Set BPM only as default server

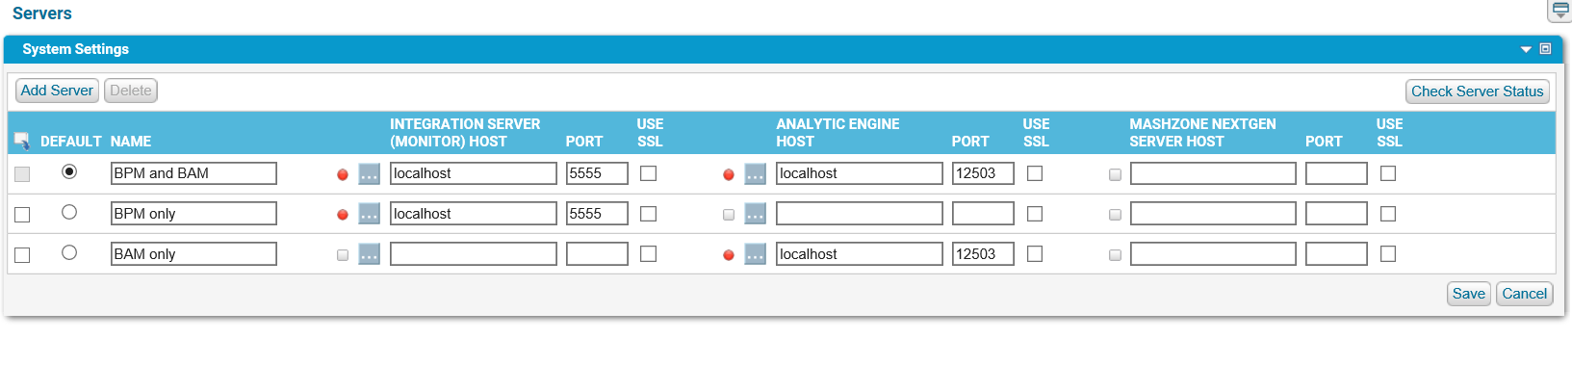(69, 212)
